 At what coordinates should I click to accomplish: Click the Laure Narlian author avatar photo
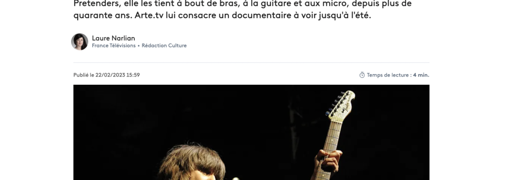[x=80, y=42]
